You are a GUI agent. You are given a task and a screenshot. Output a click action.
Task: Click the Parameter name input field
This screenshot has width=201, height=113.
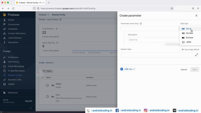pyautogui.click(x=149, y=29)
